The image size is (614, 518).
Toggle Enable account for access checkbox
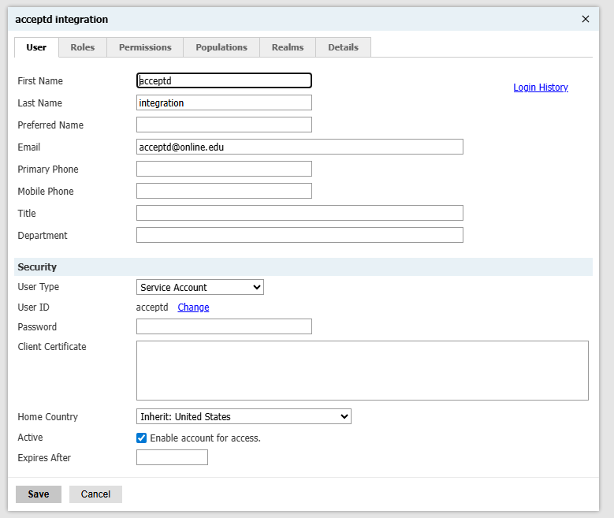pyautogui.click(x=141, y=438)
